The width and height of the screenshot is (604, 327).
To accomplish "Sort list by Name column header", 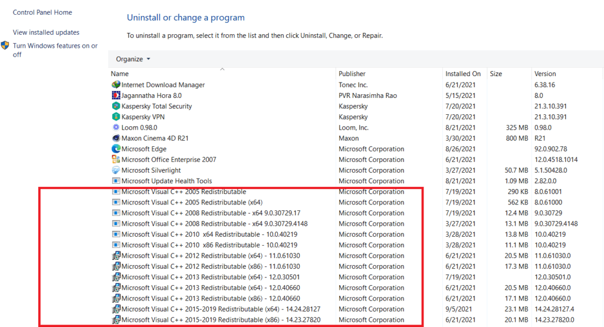I will [x=120, y=74].
